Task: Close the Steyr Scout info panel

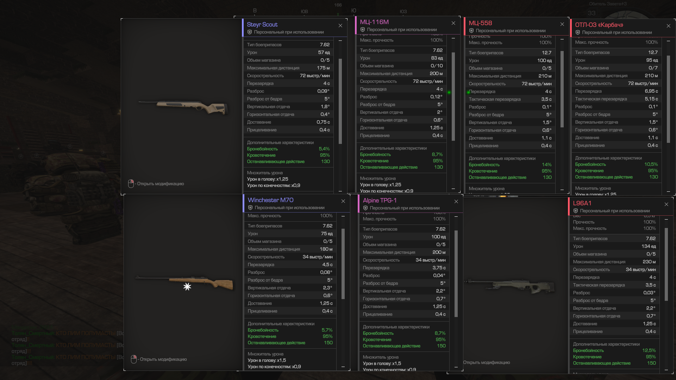Action: click(x=340, y=26)
